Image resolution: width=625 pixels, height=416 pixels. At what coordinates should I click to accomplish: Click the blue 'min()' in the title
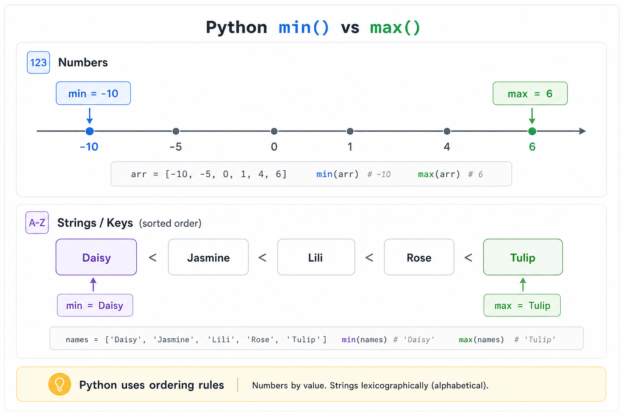pyautogui.click(x=304, y=28)
